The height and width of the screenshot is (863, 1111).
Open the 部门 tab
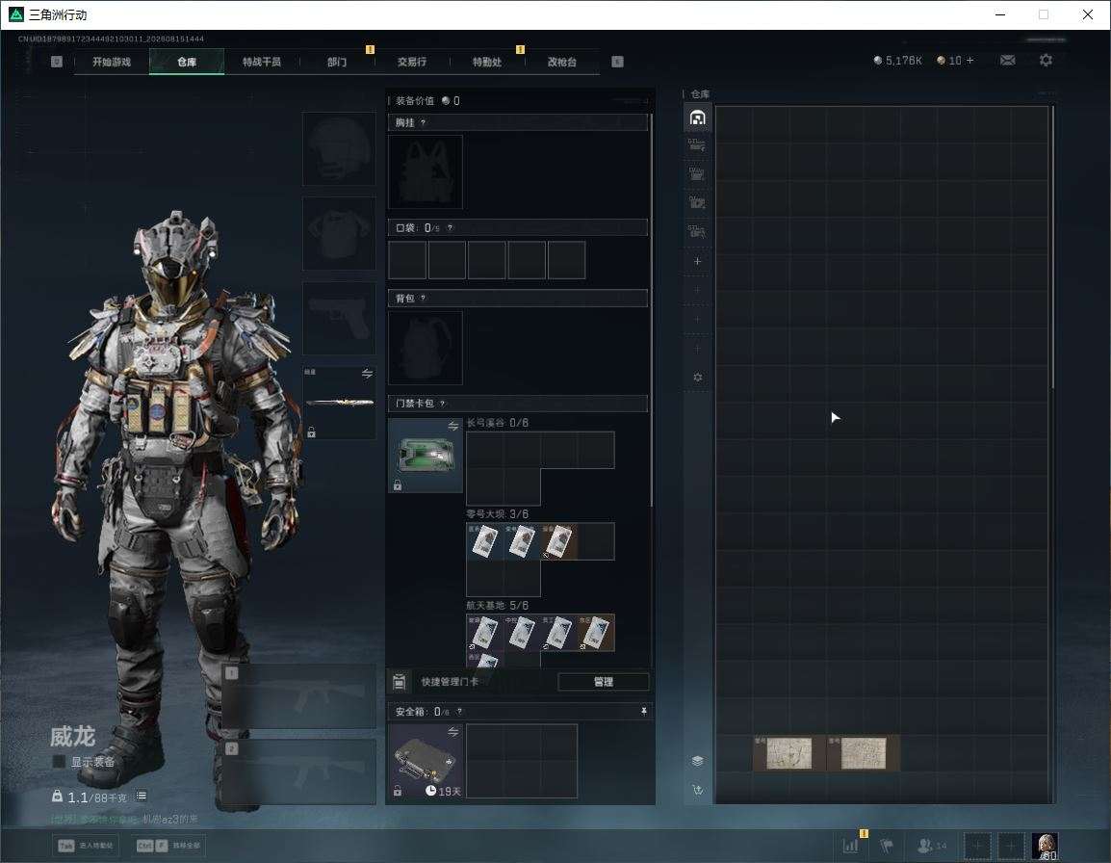click(x=337, y=62)
